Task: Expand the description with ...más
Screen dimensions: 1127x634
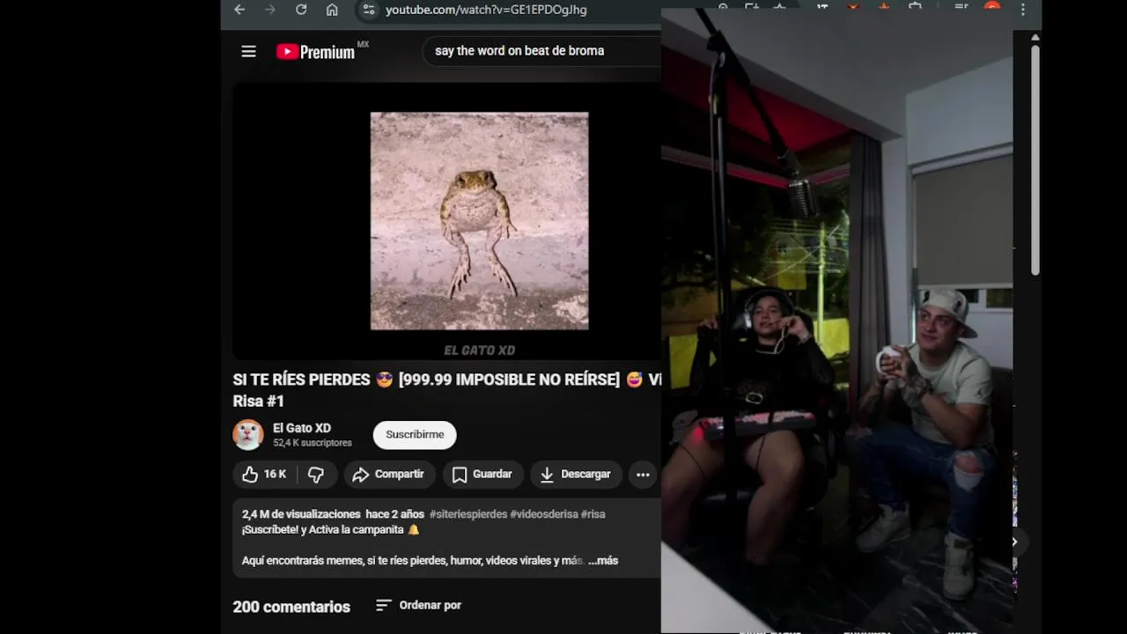Action: pyautogui.click(x=603, y=561)
